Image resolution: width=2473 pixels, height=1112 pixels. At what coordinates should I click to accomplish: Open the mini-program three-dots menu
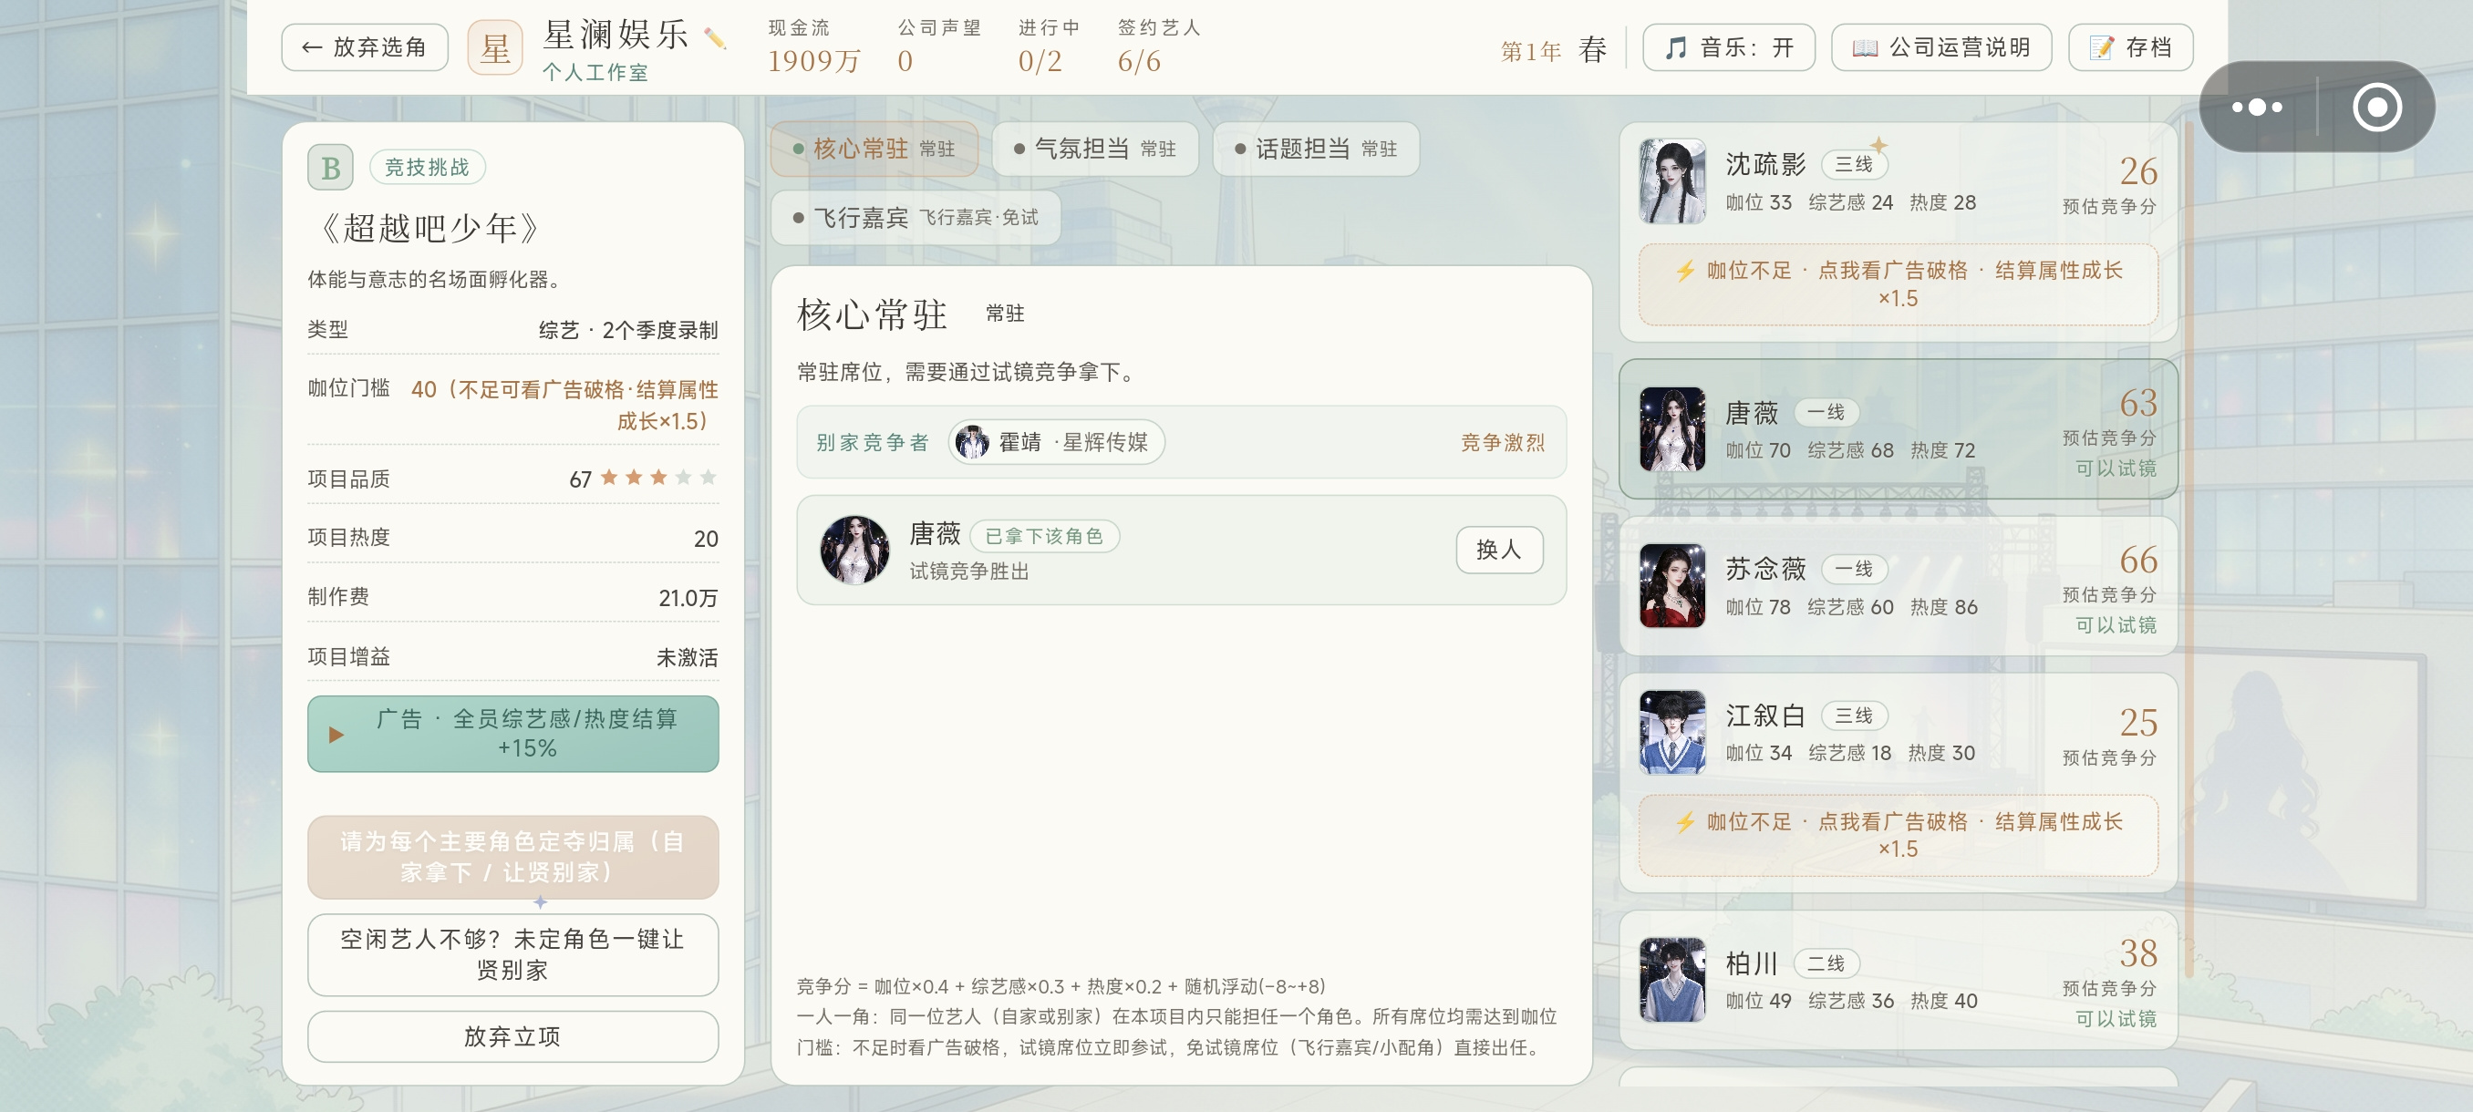click(x=2256, y=107)
